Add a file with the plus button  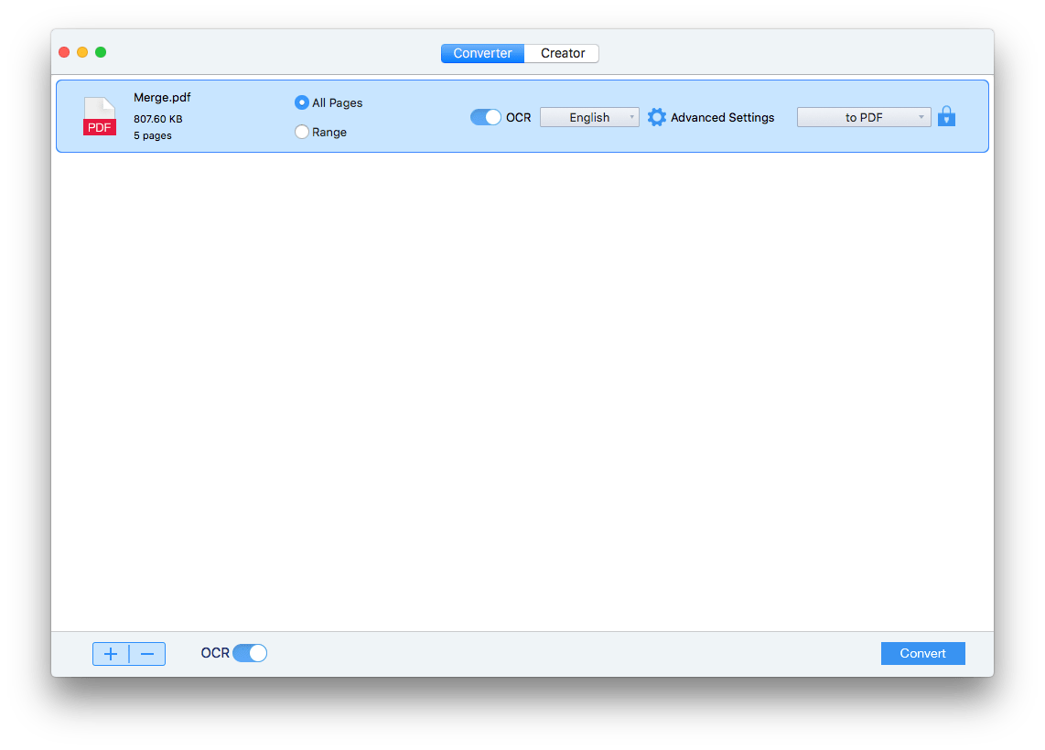pyautogui.click(x=111, y=654)
